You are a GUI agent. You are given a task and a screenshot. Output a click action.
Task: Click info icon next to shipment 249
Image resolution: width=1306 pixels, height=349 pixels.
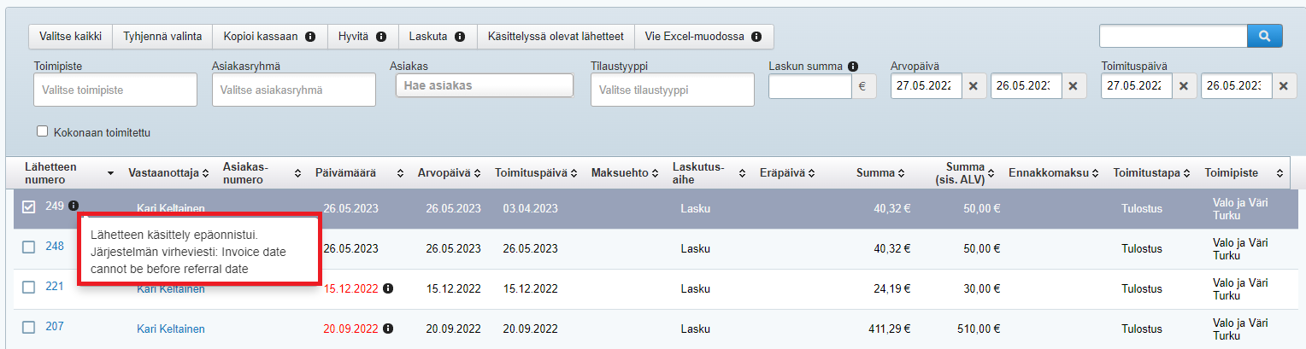pyautogui.click(x=74, y=206)
